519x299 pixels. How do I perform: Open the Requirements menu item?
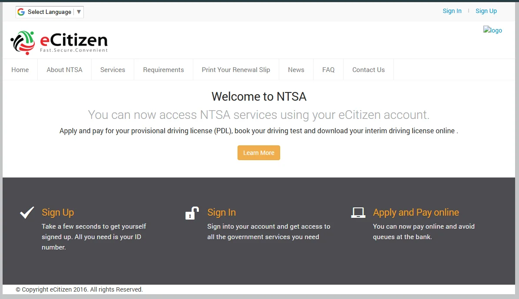click(163, 70)
